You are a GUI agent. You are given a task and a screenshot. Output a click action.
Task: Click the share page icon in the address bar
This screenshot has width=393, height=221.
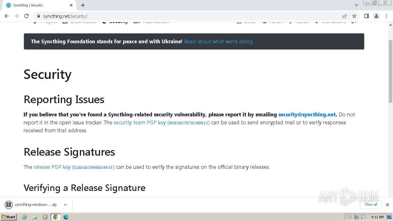coord(344,16)
